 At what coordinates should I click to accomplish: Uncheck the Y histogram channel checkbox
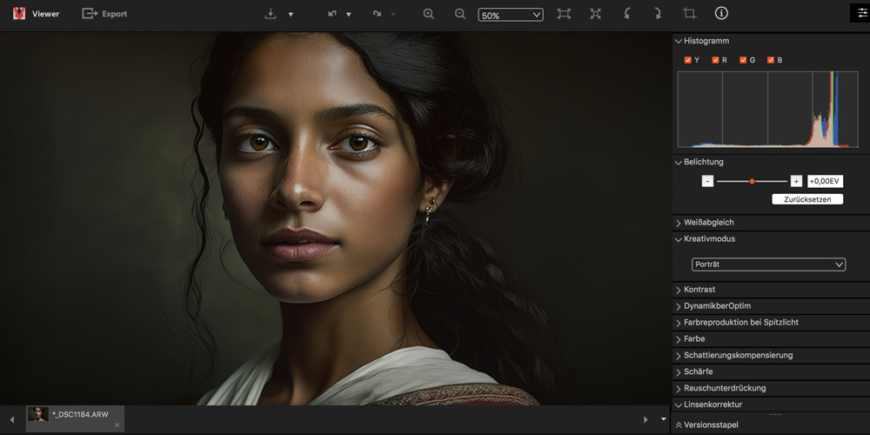688,60
